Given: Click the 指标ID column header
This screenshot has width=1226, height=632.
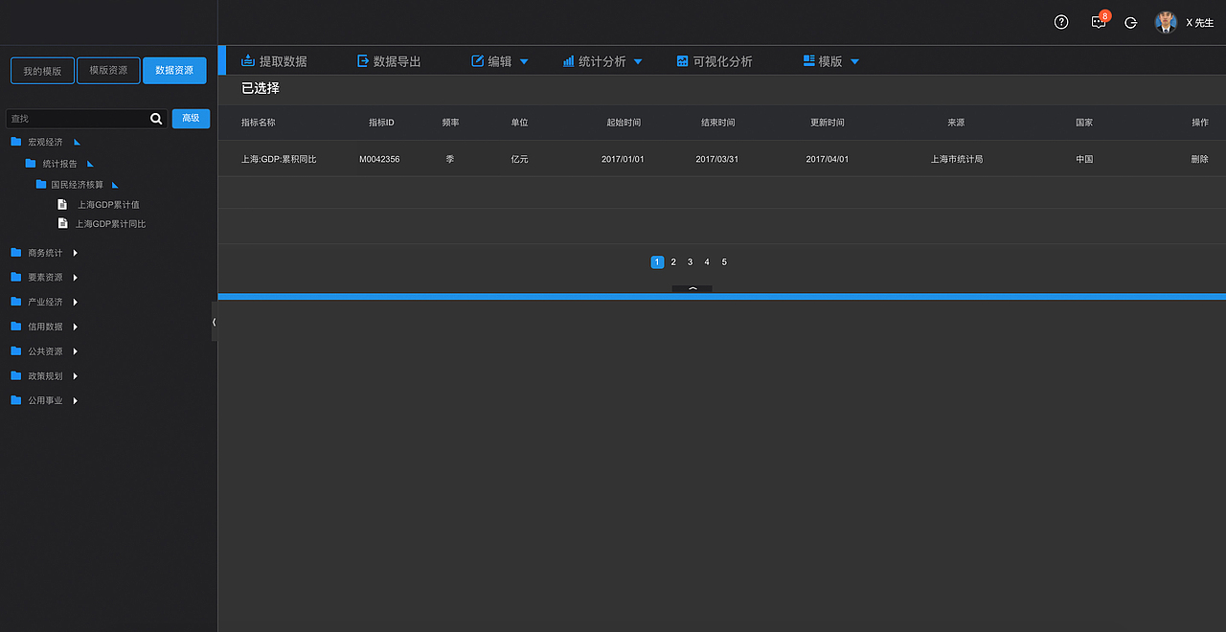Looking at the screenshot, I should [x=381, y=123].
